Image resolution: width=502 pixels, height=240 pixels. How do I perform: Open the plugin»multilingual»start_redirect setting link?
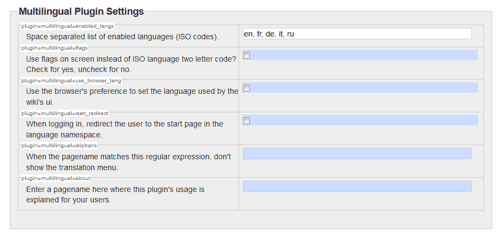(x=65, y=113)
